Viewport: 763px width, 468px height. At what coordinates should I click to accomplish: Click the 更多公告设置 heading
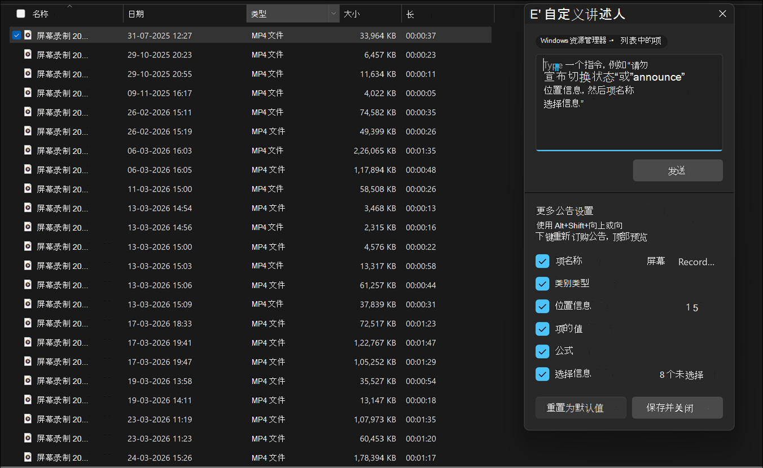tap(565, 211)
